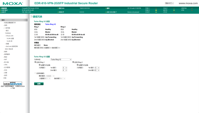This screenshot has width=199, height=113.
Task: Click the PWR 1 LED indicator
Action: click(156, 8)
